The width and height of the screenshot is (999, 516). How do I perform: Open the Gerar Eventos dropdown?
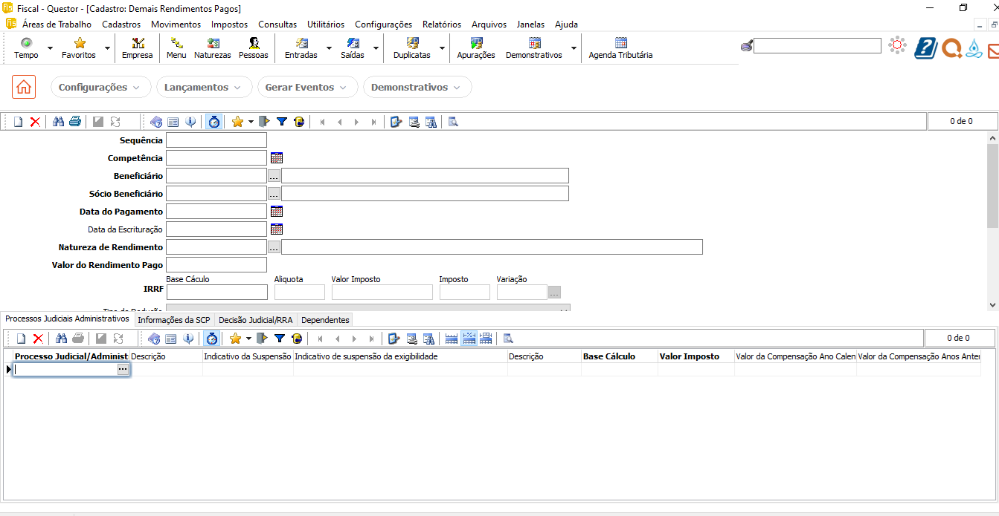click(x=306, y=87)
